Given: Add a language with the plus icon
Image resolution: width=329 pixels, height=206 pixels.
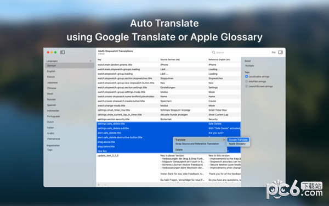Looking at the screenshot, I should click(90, 61).
